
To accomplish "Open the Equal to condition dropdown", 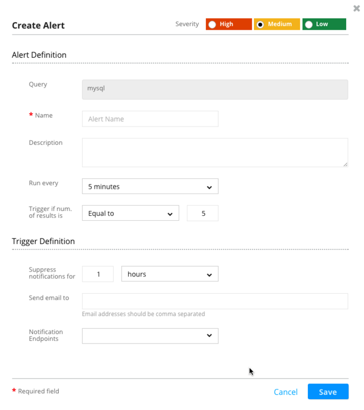I will 131,213.
